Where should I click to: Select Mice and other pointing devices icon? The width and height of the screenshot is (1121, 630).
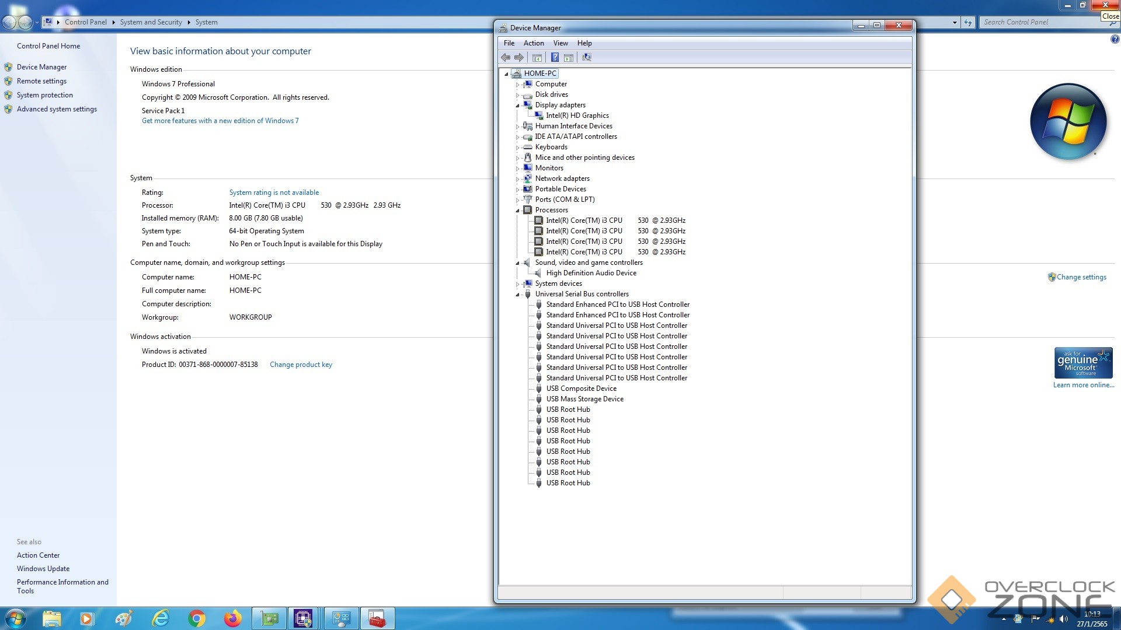pyautogui.click(x=528, y=157)
